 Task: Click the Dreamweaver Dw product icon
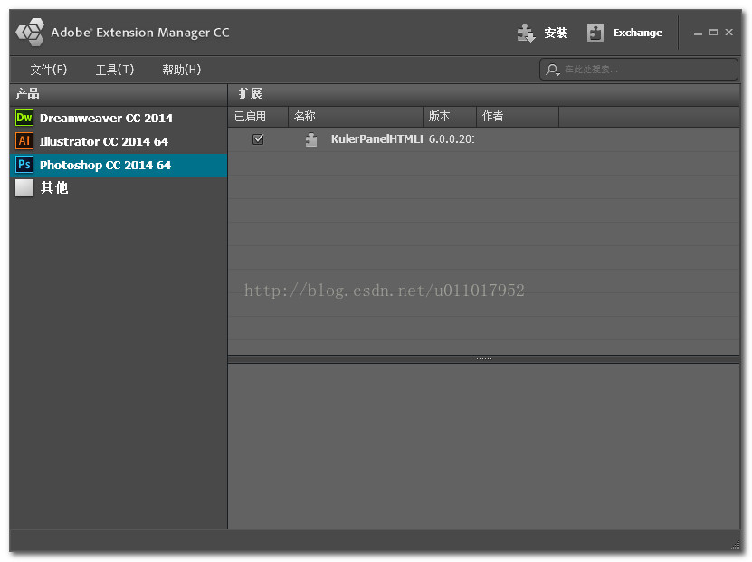(x=24, y=118)
